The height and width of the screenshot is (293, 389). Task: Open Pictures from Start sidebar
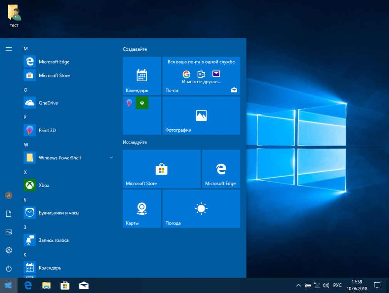9,232
